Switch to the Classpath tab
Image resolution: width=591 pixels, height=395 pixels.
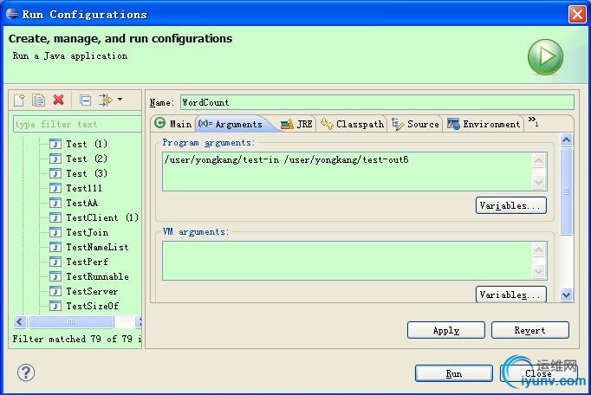pyautogui.click(x=352, y=124)
